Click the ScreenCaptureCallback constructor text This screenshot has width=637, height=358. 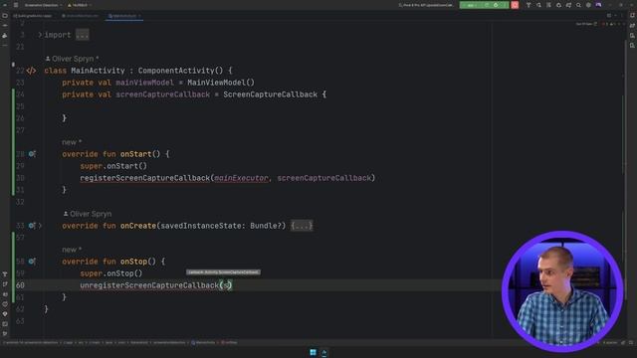point(270,94)
